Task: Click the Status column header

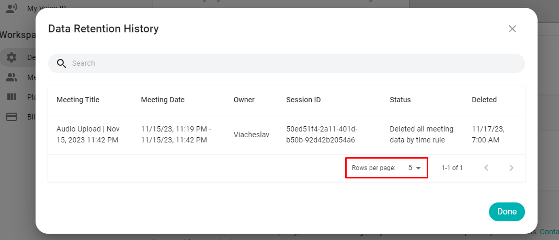Action: (x=400, y=100)
